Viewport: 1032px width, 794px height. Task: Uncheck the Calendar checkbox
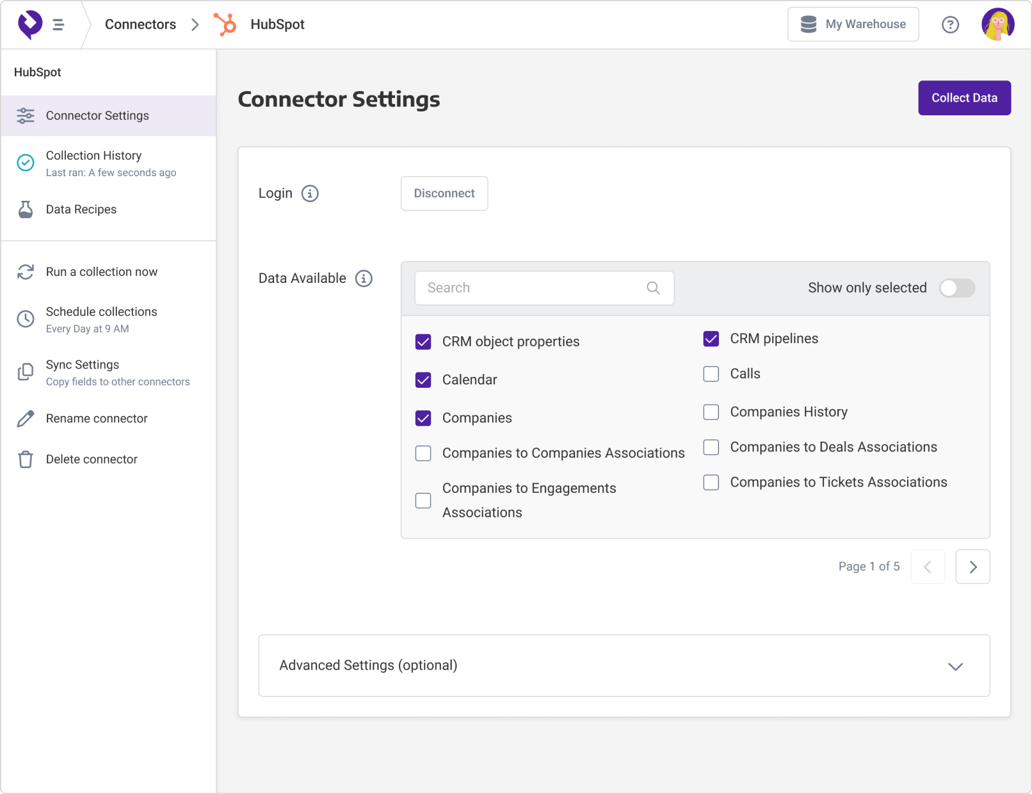423,380
